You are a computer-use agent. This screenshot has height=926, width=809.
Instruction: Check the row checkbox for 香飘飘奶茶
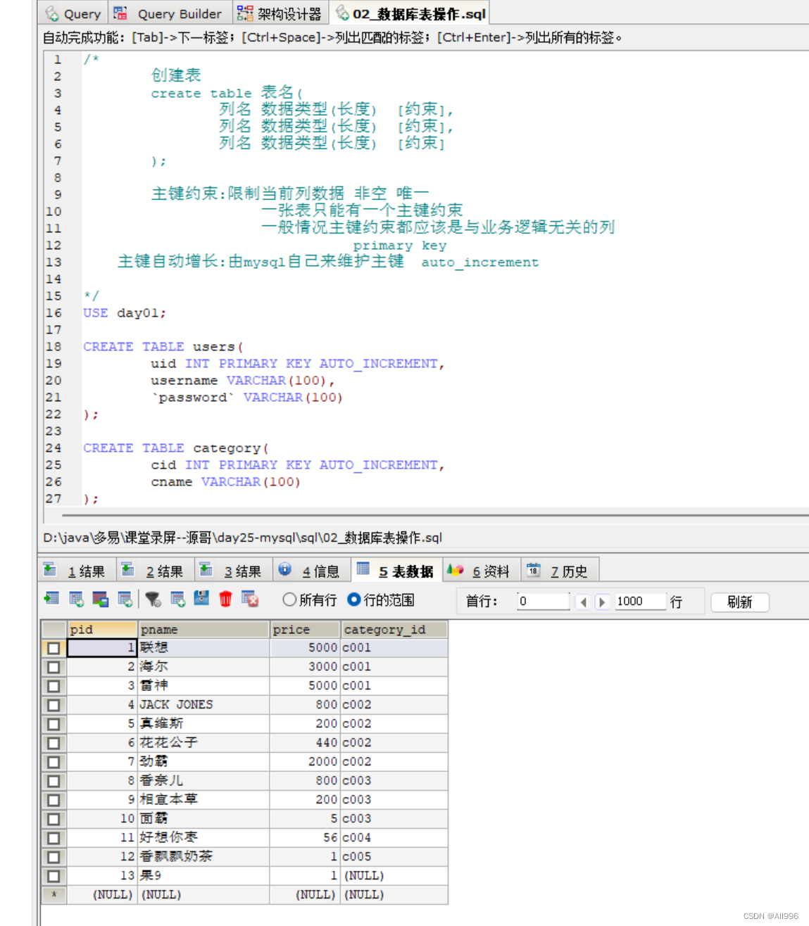click(54, 857)
